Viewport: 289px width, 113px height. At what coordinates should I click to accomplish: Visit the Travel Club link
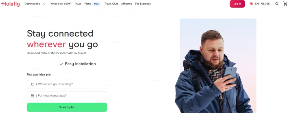[111, 4]
